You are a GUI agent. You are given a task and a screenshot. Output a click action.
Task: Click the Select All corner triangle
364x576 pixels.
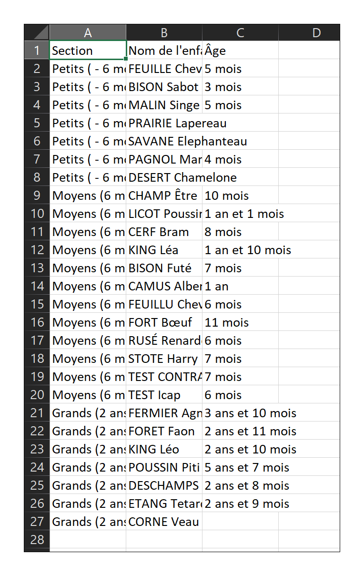[37, 32]
